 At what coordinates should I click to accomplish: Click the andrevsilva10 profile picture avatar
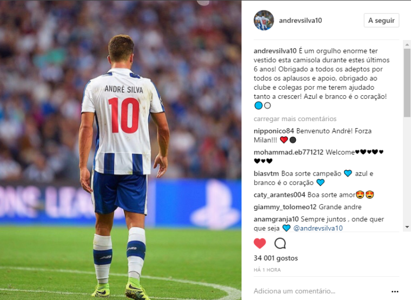point(264,21)
